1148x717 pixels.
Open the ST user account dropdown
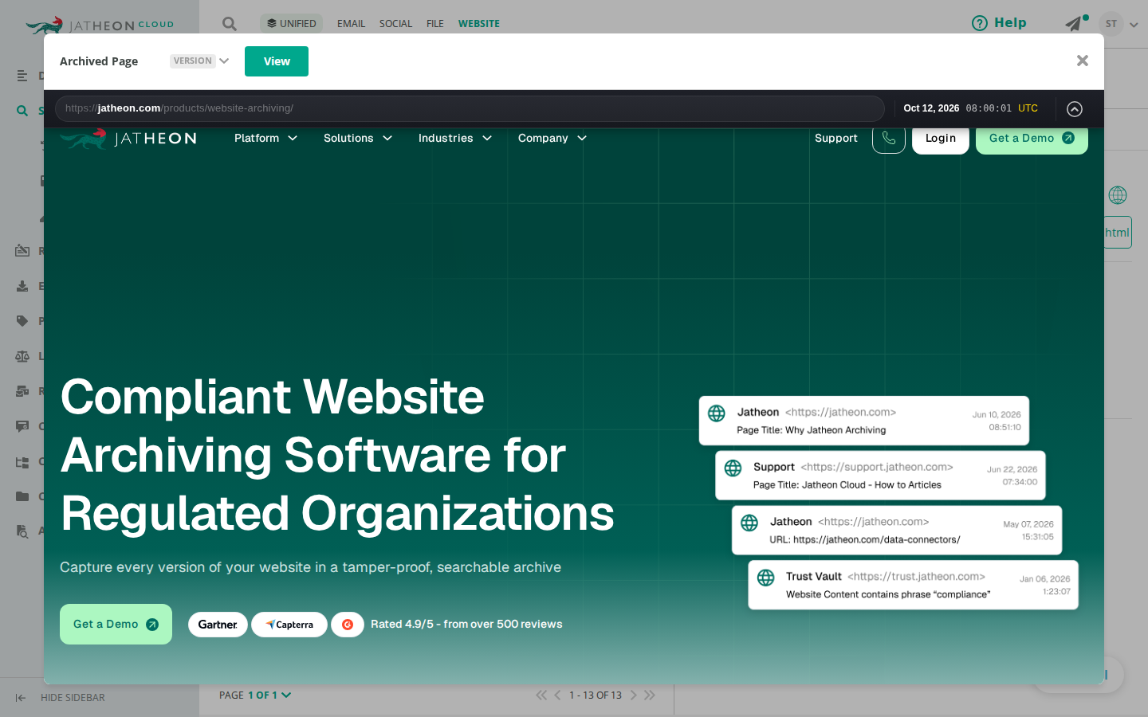pyautogui.click(x=1119, y=24)
